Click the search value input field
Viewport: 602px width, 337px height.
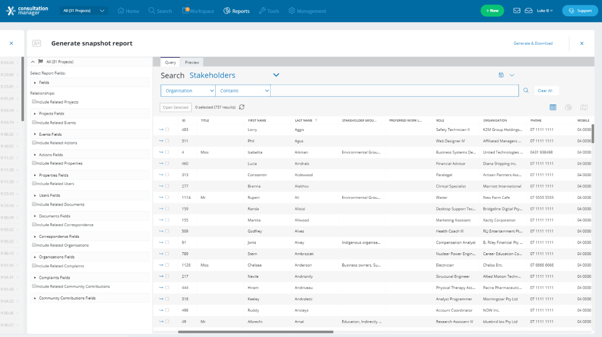click(394, 91)
